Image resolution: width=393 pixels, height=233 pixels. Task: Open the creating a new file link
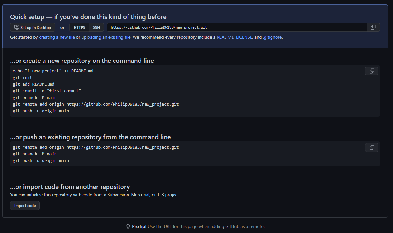[x=57, y=37]
